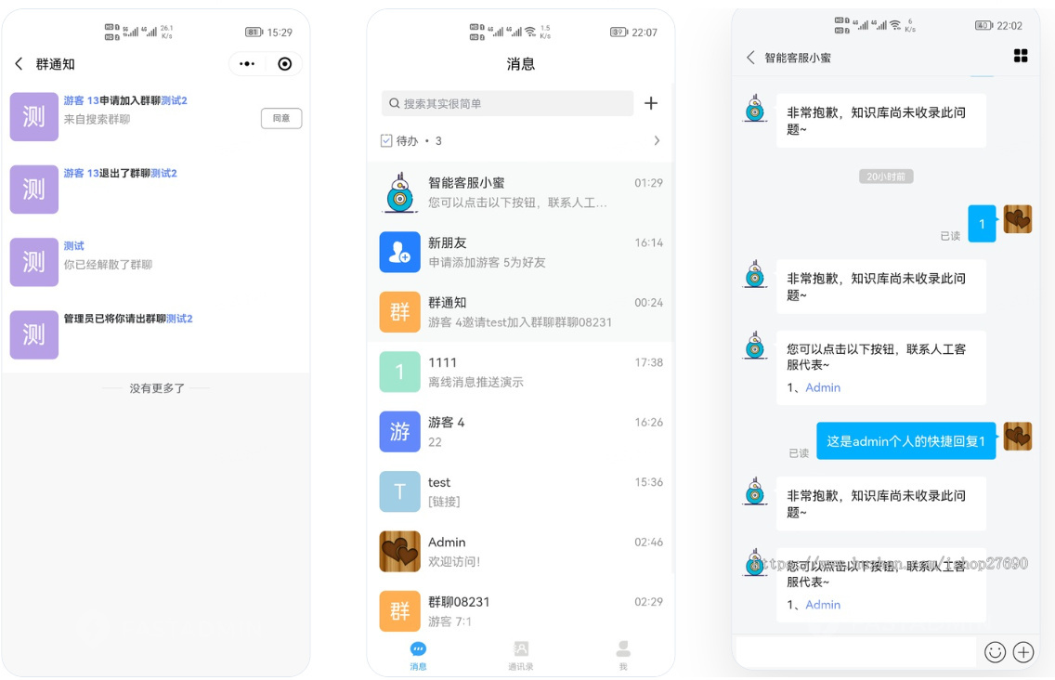The width and height of the screenshot is (1055, 680).
Task: Tap the Wi-Fi status icon on 22:07 screen
Action: pyautogui.click(x=530, y=31)
